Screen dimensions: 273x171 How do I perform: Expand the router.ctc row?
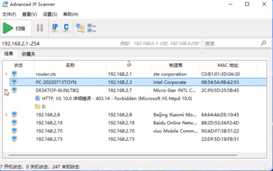pyautogui.click(x=6, y=74)
